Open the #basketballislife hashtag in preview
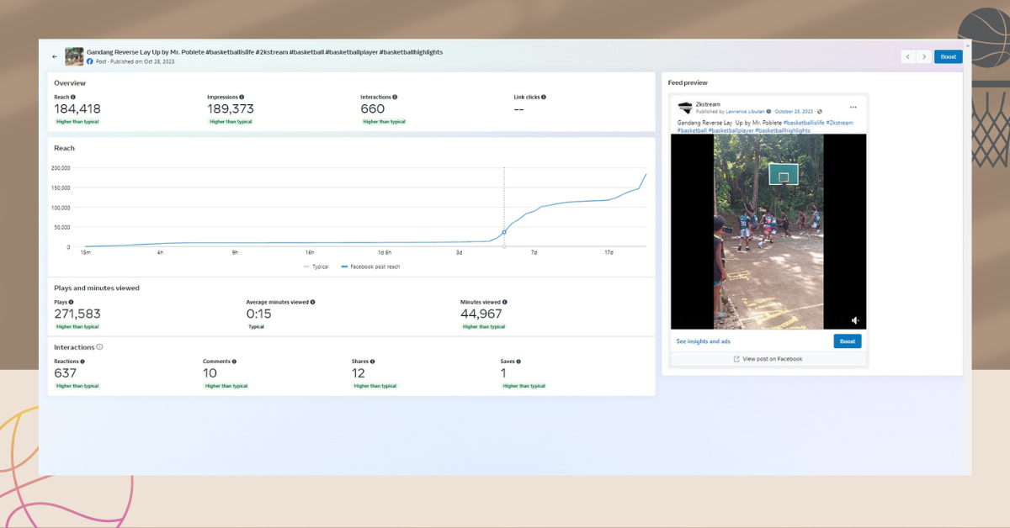 point(803,123)
